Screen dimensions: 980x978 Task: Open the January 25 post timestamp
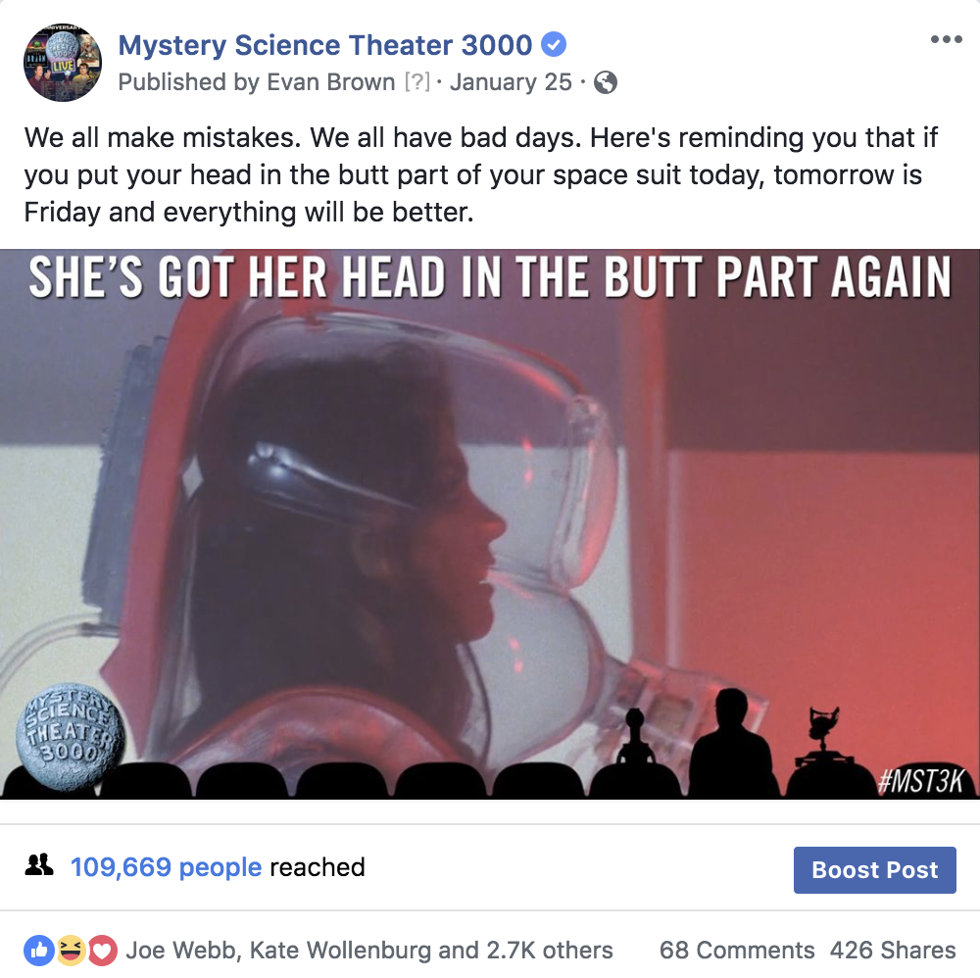pyautogui.click(x=511, y=82)
